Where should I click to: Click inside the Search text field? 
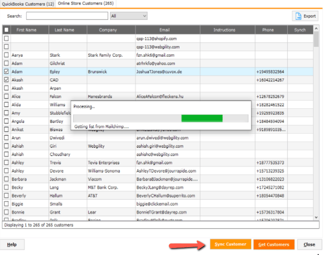click(67, 16)
